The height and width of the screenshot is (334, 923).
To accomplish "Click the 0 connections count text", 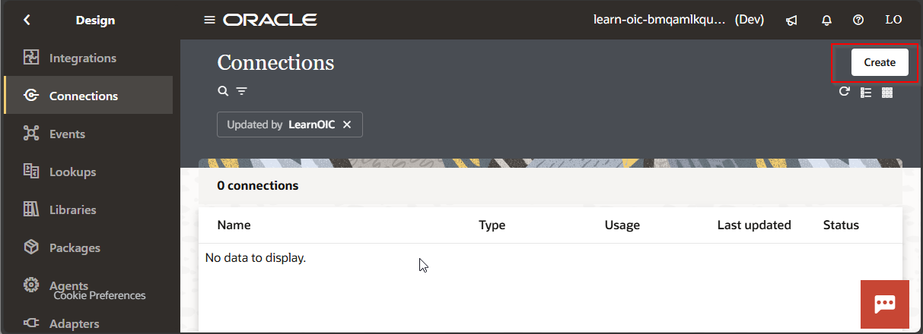I will coord(258,185).
